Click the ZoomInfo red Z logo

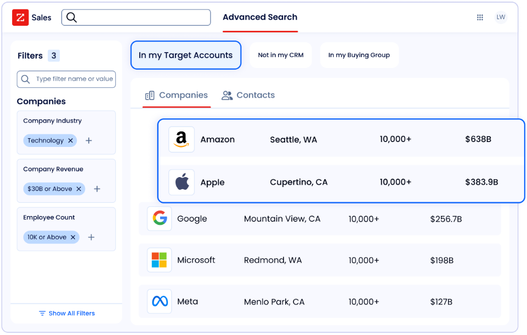point(20,18)
